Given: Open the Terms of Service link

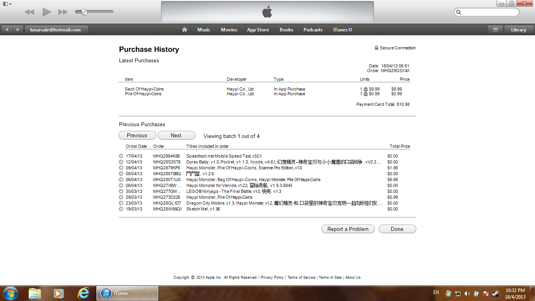Looking at the screenshot, I should click(301, 277).
